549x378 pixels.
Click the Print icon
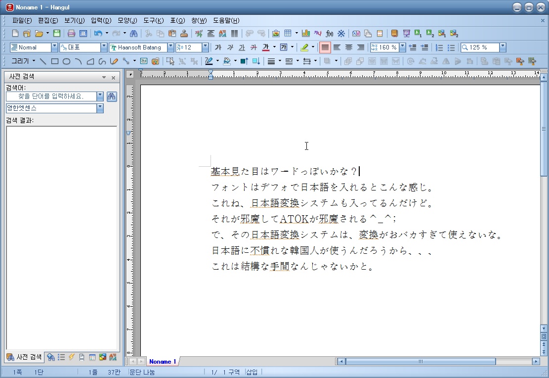pyautogui.click(x=72, y=33)
